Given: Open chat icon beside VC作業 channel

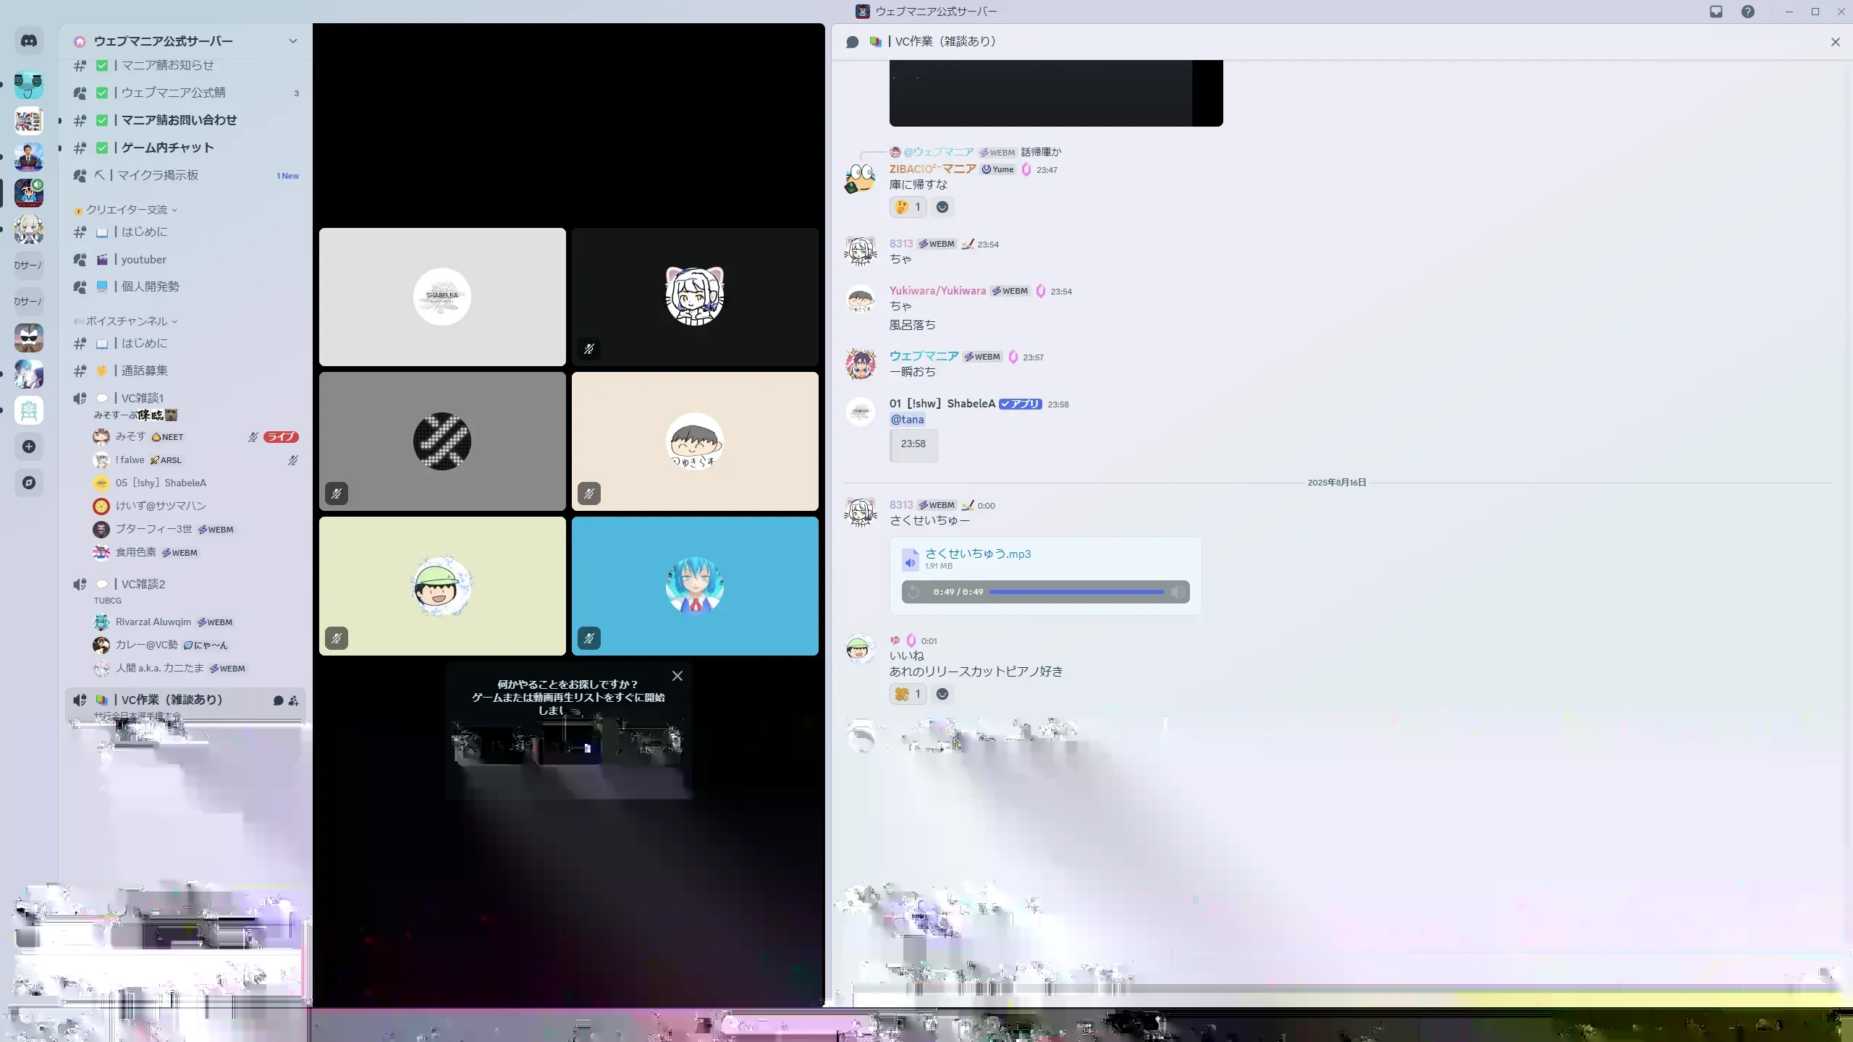Looking at the screenshot, I should coord(278,700).
